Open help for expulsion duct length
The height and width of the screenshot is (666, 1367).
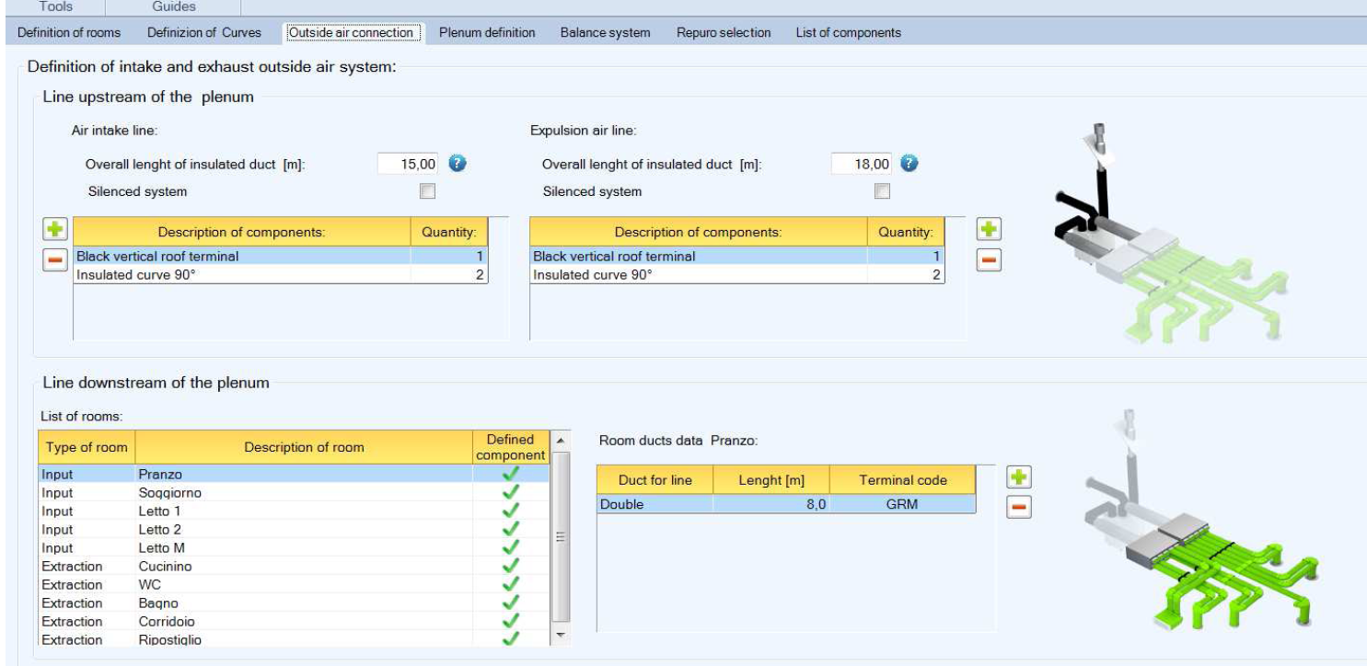(x=909, y=164)
